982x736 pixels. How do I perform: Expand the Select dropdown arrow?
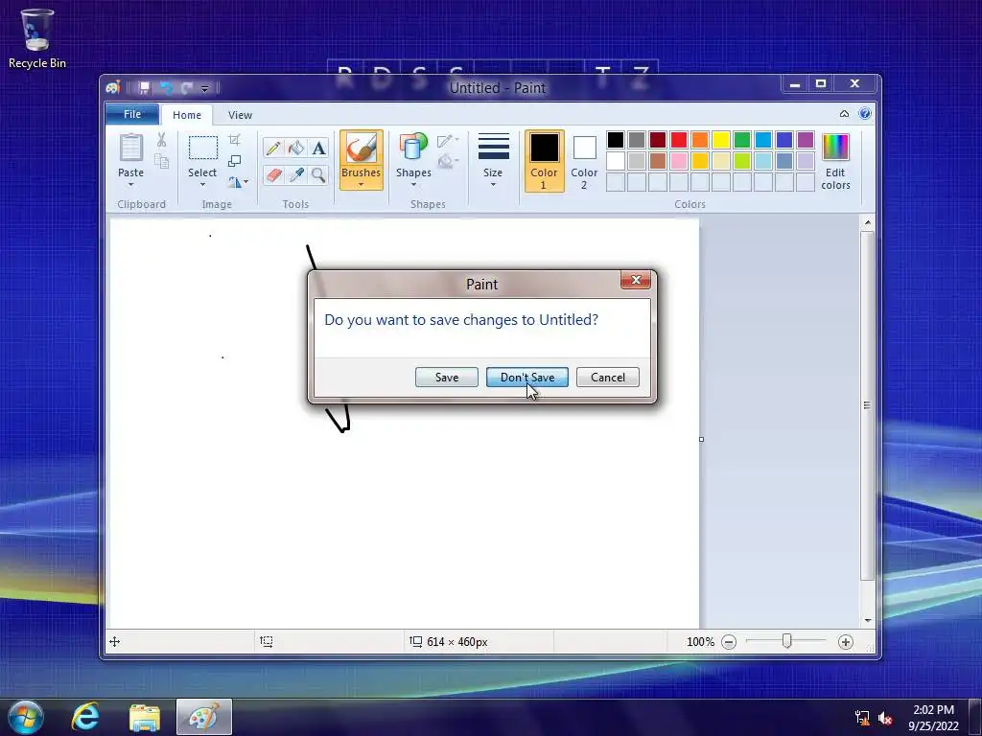[203, 185]
